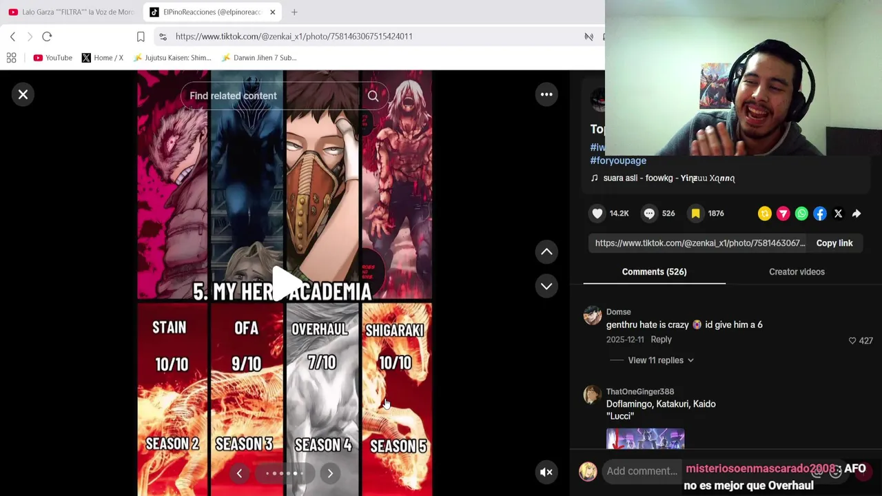882x496 pixels.
Task: Open YouTube bookmark
Action: [53, 58]
